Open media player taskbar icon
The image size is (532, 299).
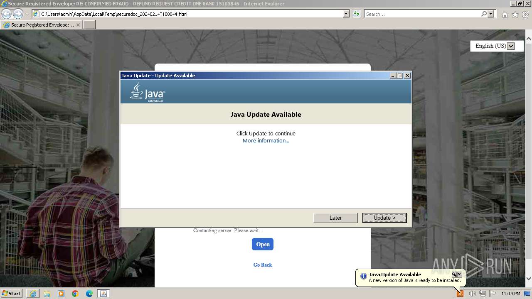pyautogui.click(x=61, y=294)
